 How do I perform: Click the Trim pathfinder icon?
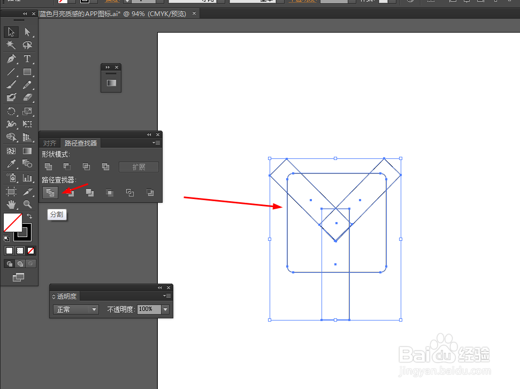(70, 192)
